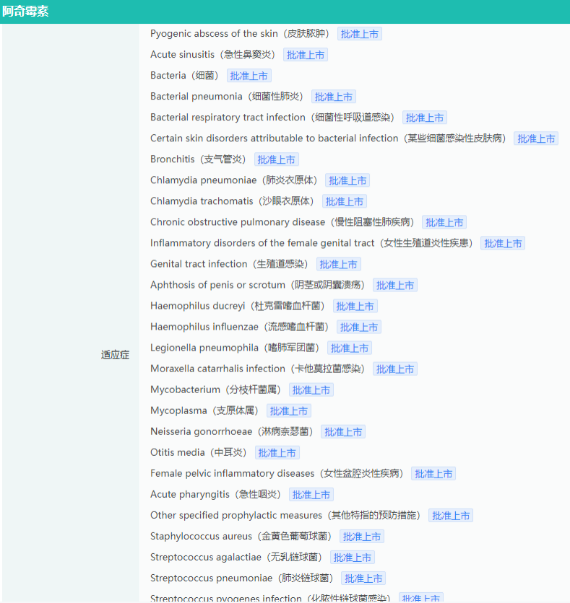Click the 阿奇霉素 header title
Viewport: 570px width, 603px height.
click(x=25, y=12)
